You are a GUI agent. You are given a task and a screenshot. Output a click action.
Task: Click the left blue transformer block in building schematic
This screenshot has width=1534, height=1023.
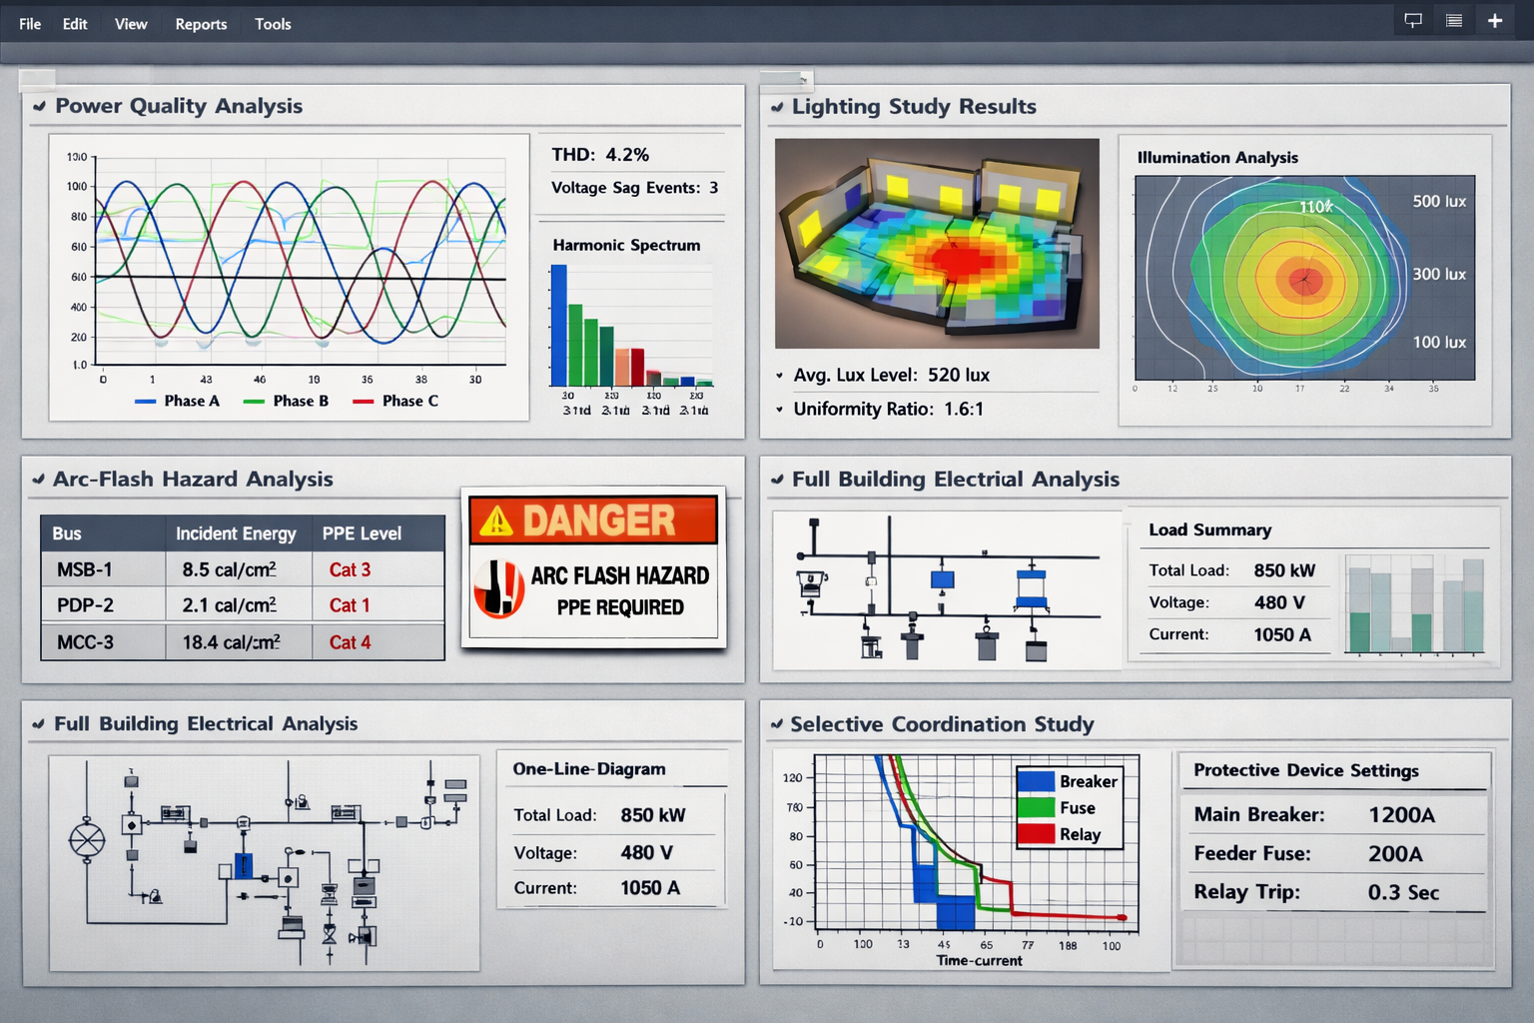tap(942, 579)
